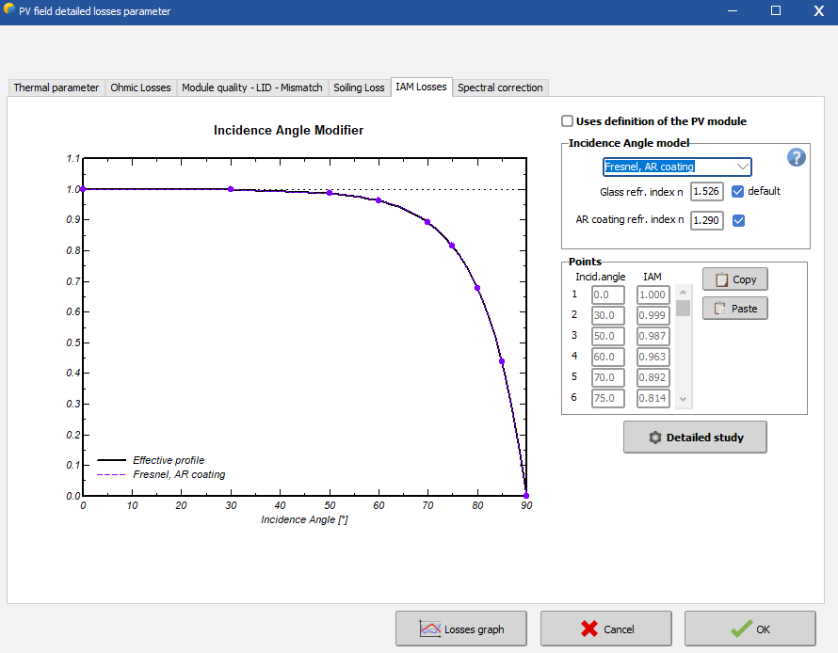Switch to the Soiling Loss tab
The width and height of the screenshot is (838, 653).
click(x=359, y=88)
